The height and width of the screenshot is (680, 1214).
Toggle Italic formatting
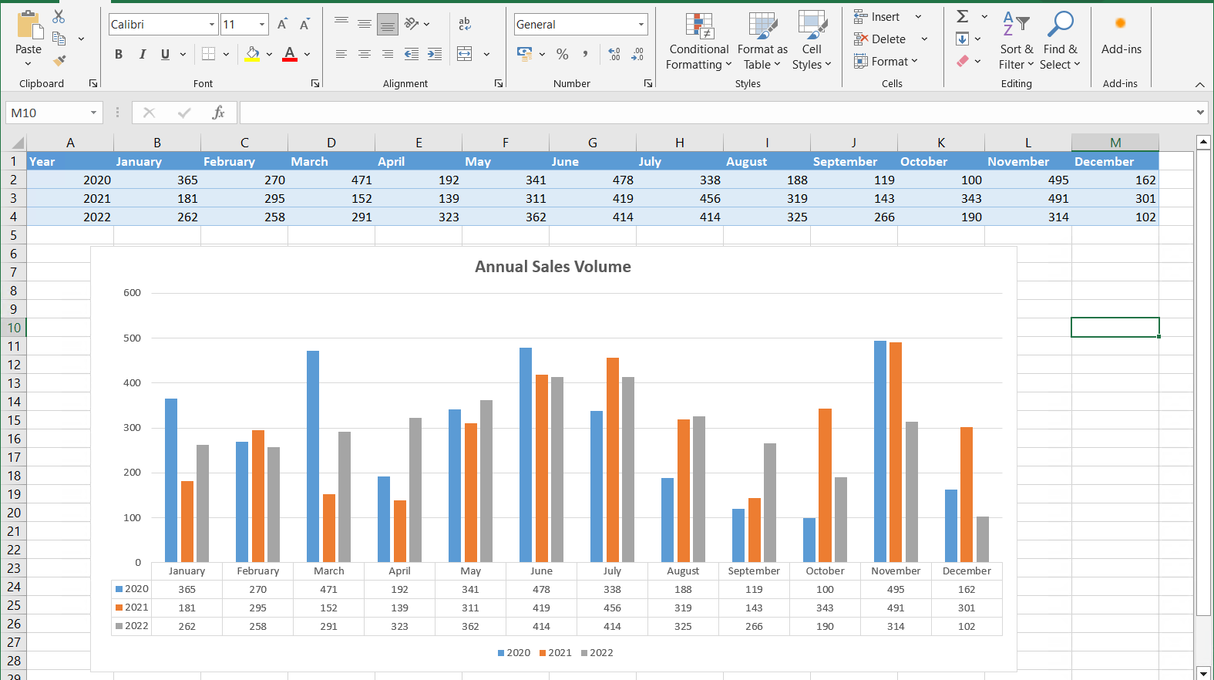(142, 54)
